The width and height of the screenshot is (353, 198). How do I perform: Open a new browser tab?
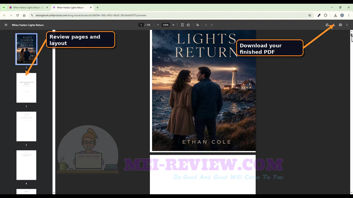pyautogui.click(x=98, y=8)
